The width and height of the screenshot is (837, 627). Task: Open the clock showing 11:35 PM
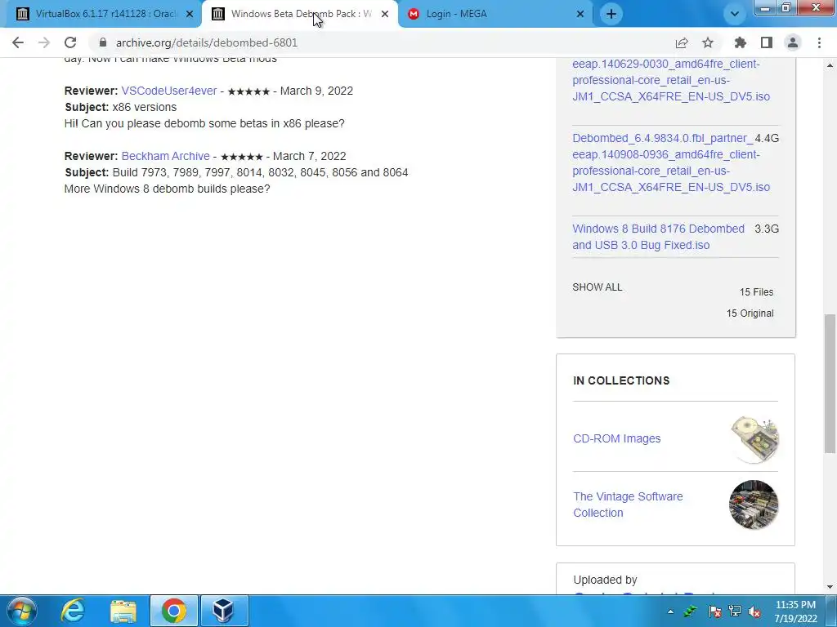coord(795,611)
